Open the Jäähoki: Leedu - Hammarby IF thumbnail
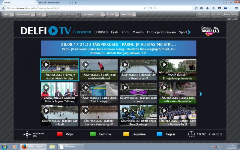The width and height of the screenshot is (240, 150). coord(99,116)
